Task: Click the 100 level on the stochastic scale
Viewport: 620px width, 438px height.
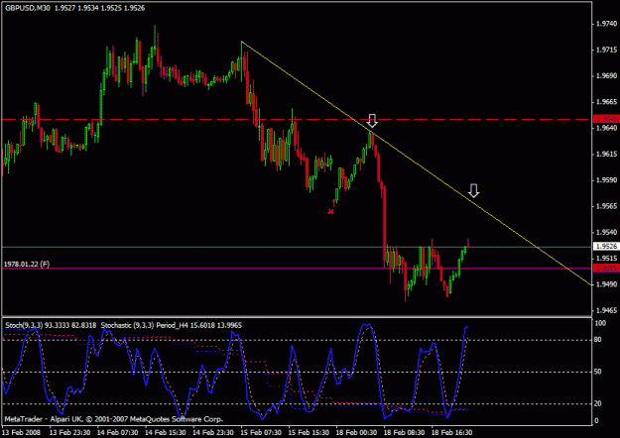Action: click(600, 323)
